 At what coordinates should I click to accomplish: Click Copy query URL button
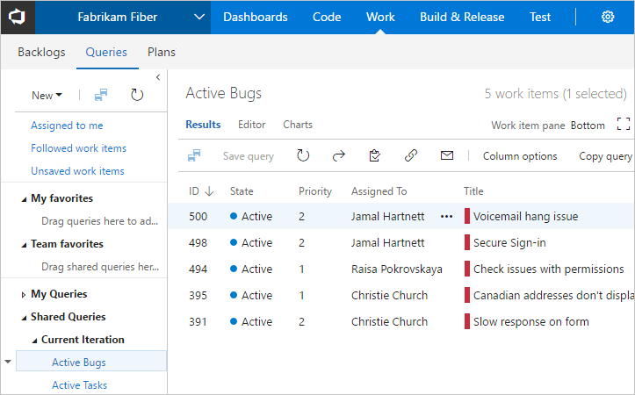605,156
